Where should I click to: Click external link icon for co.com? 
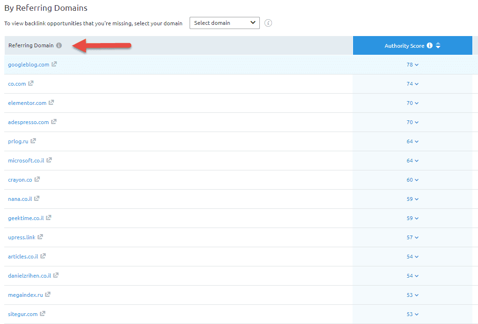[x=31, y=83]
